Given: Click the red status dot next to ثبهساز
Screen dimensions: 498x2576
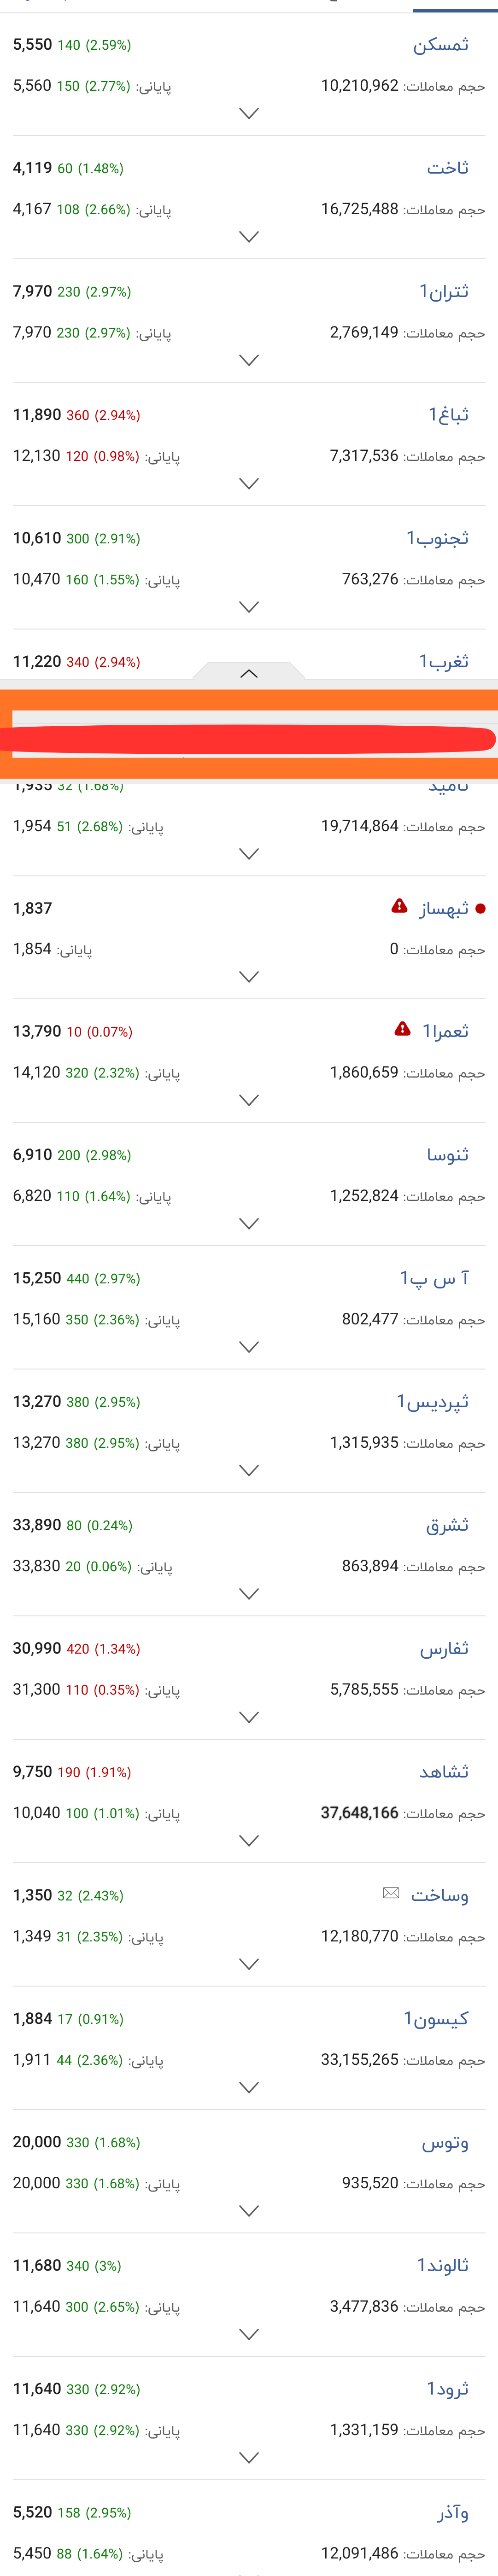Looking at the screenshot, I should (480, 908).
